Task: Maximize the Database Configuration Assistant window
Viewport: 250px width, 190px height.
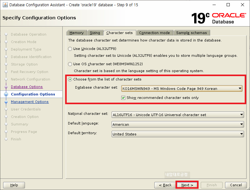Action: click(228, 5)
